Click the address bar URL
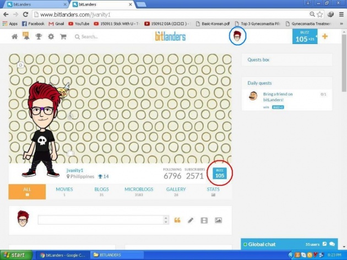This screenshot has height=260, width=347. 75,15
